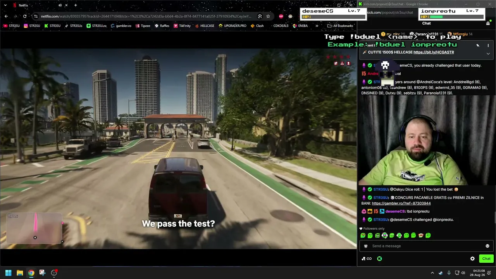Open the TikFinity bookmark

click(182, 26)
